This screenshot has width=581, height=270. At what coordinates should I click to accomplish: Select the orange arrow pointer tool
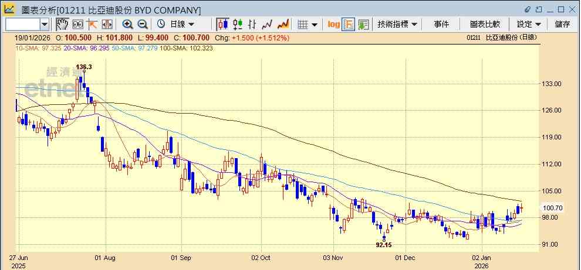(x=92, y=25)
